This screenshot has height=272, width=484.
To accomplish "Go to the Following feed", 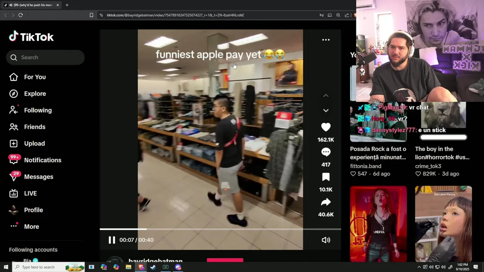I will [x=38, y=110].
